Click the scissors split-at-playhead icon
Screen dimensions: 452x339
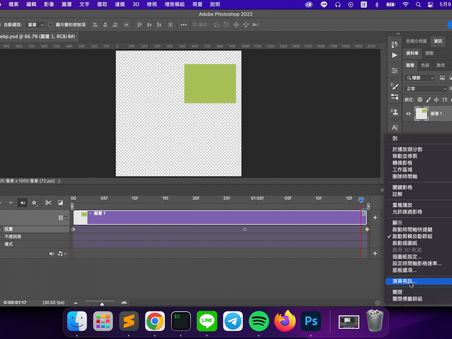coord(48,203)
